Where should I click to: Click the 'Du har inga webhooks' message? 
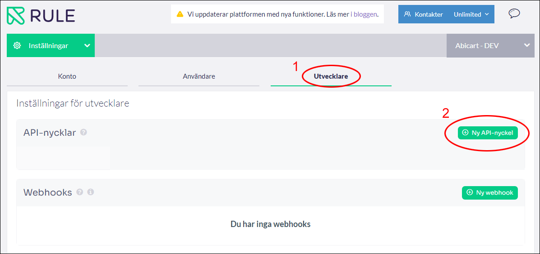tap(270, 224)
